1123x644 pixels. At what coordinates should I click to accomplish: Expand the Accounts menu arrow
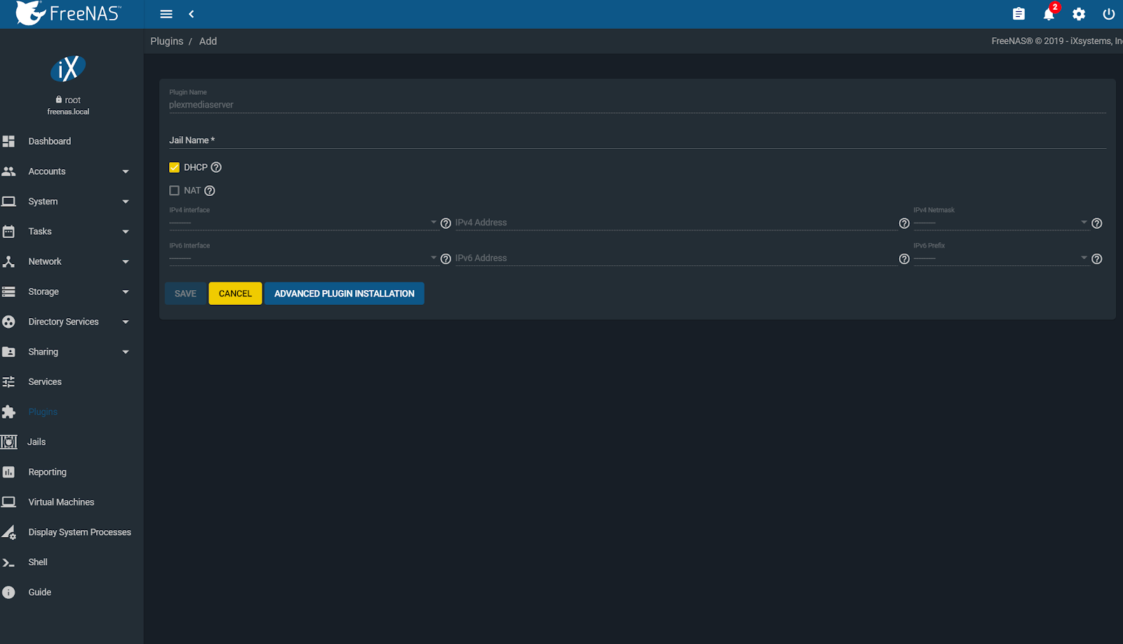[126, 171]
